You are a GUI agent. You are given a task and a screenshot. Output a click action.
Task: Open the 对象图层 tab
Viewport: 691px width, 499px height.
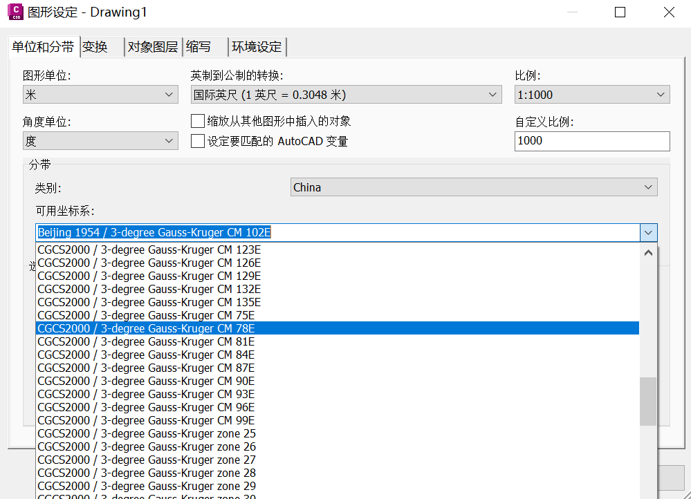[x=152, y=47]
